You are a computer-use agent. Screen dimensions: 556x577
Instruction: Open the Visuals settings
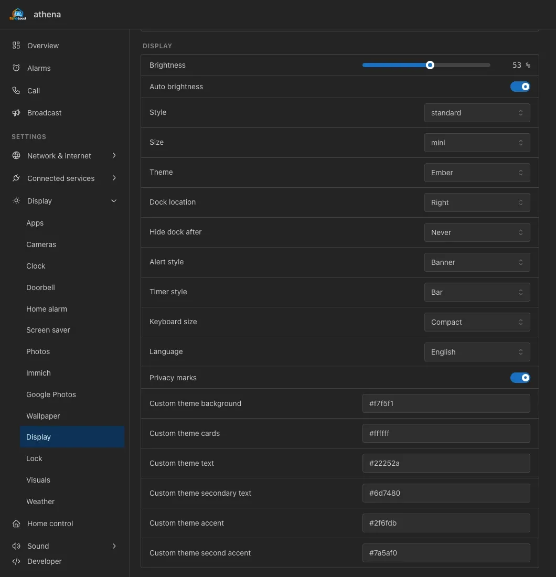pos(38,480)
